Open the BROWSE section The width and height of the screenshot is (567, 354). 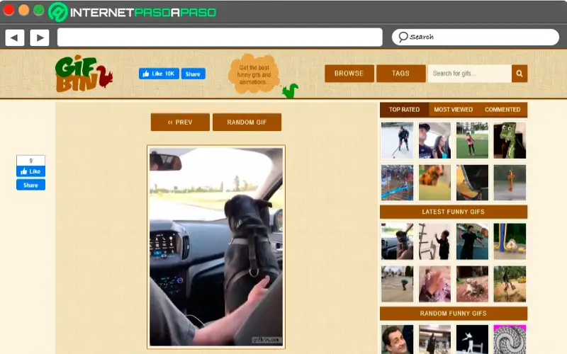pyautogui.click(x=349, y=74)
